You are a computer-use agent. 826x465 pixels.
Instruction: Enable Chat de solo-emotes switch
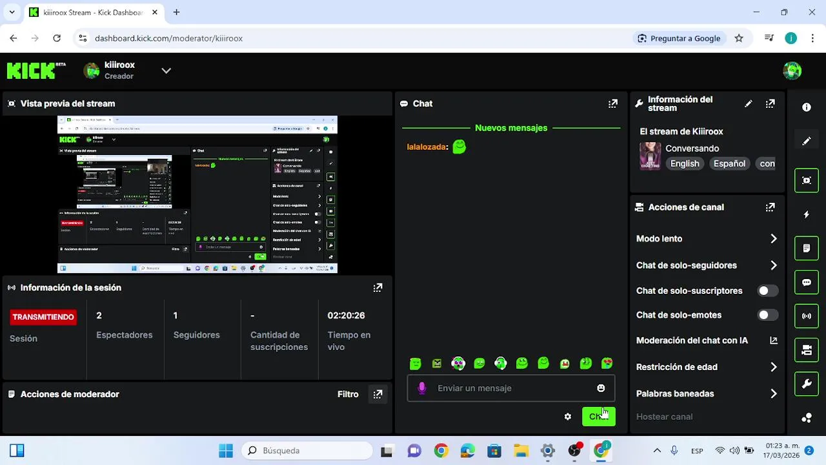pos(767,315)
